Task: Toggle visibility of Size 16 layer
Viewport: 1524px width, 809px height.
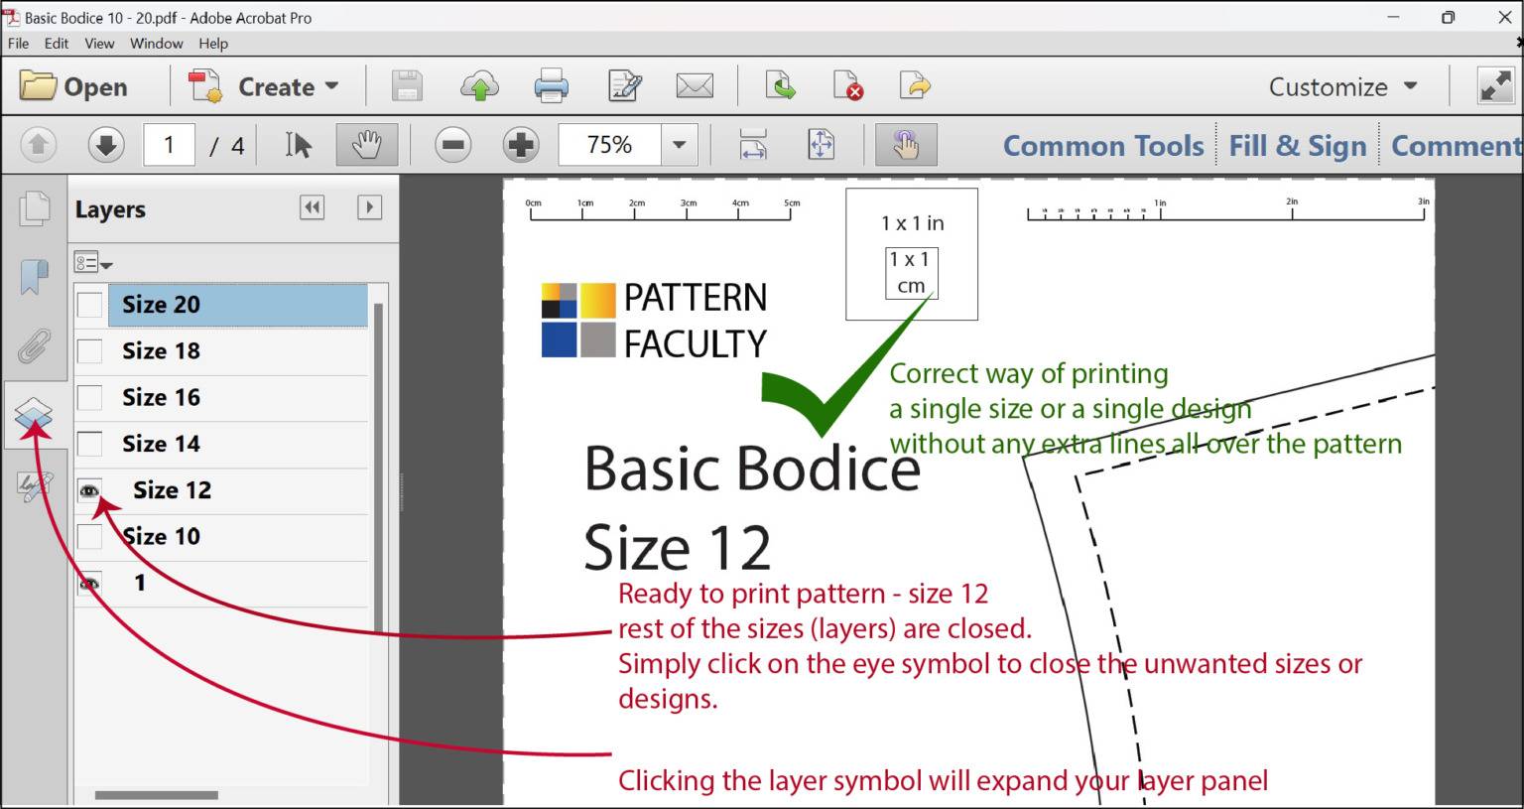Action: [x=89, y=398]
